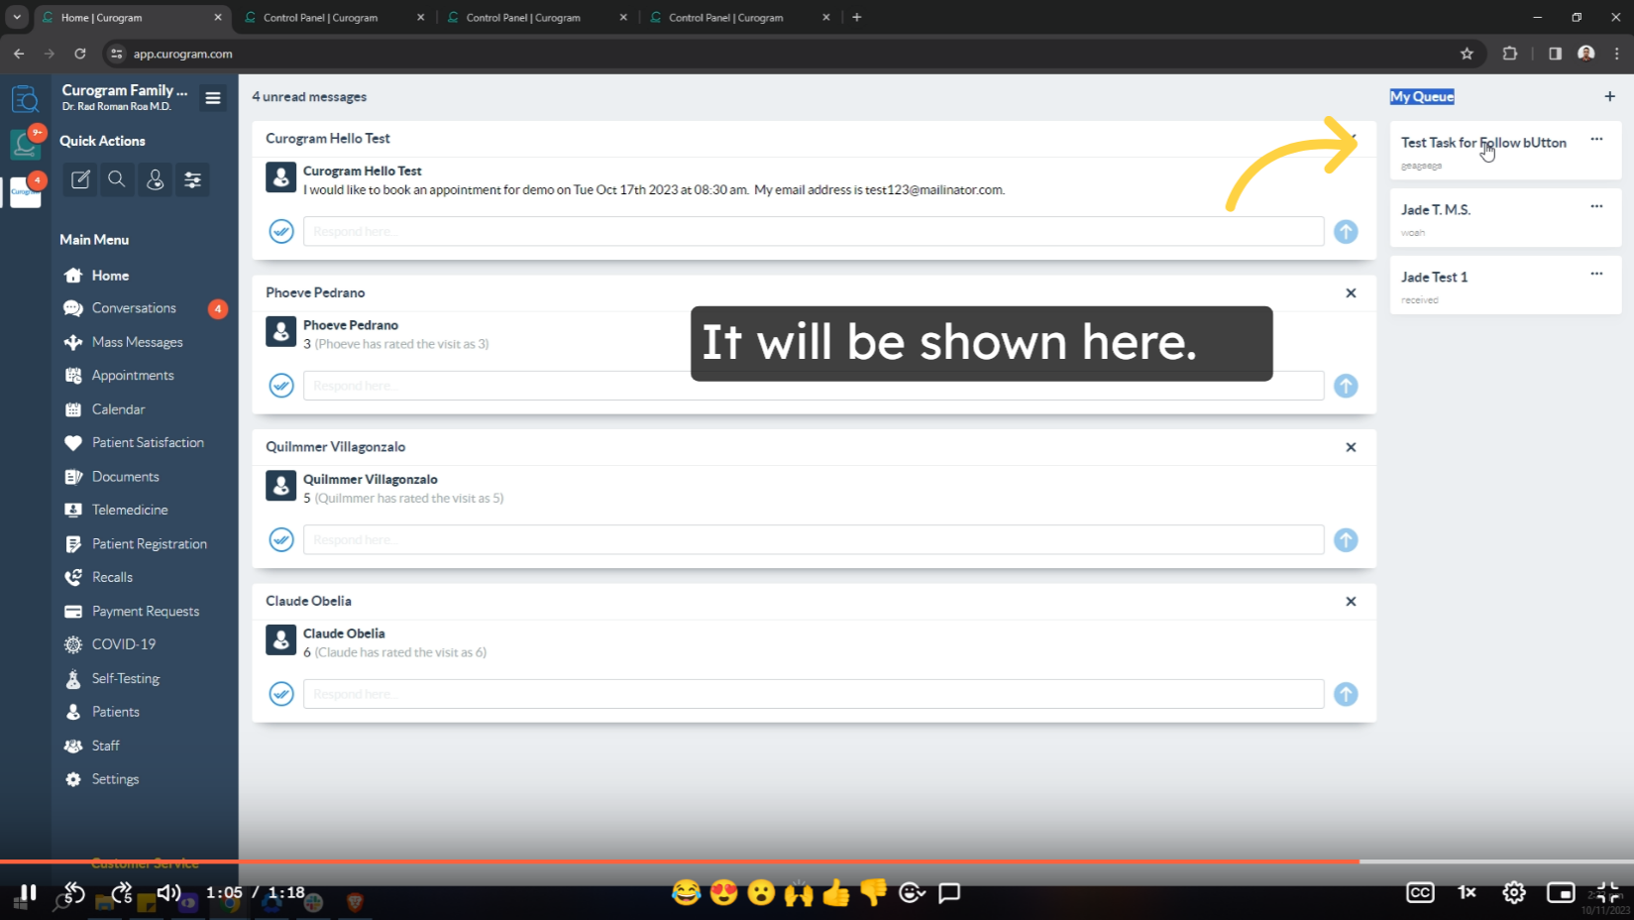Mark Claude Obelia conversation as resolved

point(281,694)
